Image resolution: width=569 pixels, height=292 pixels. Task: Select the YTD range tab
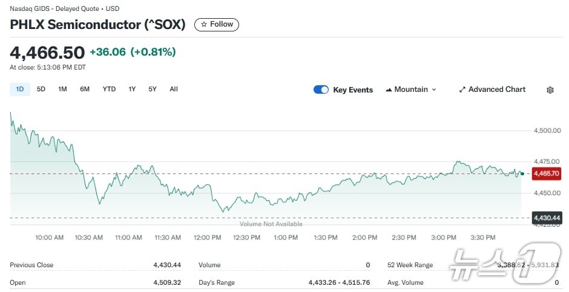pos(109,89)
